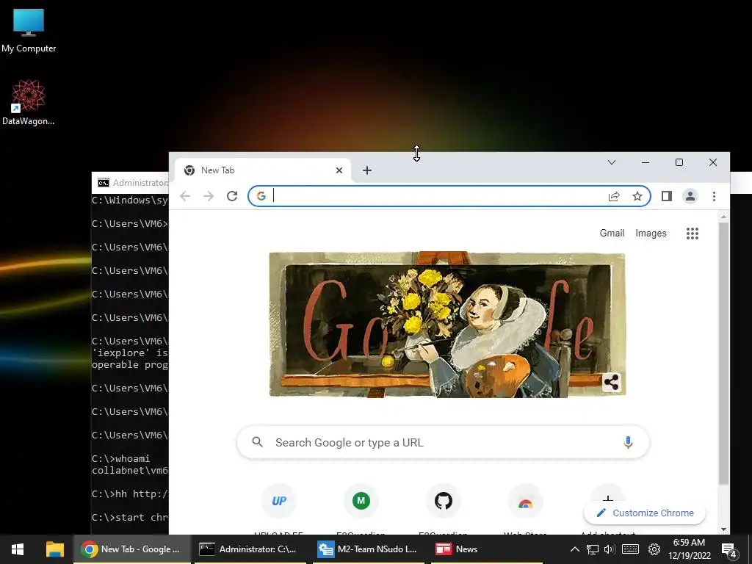Open Chrome's side panel
752x564 pixels.
point(667,196)
